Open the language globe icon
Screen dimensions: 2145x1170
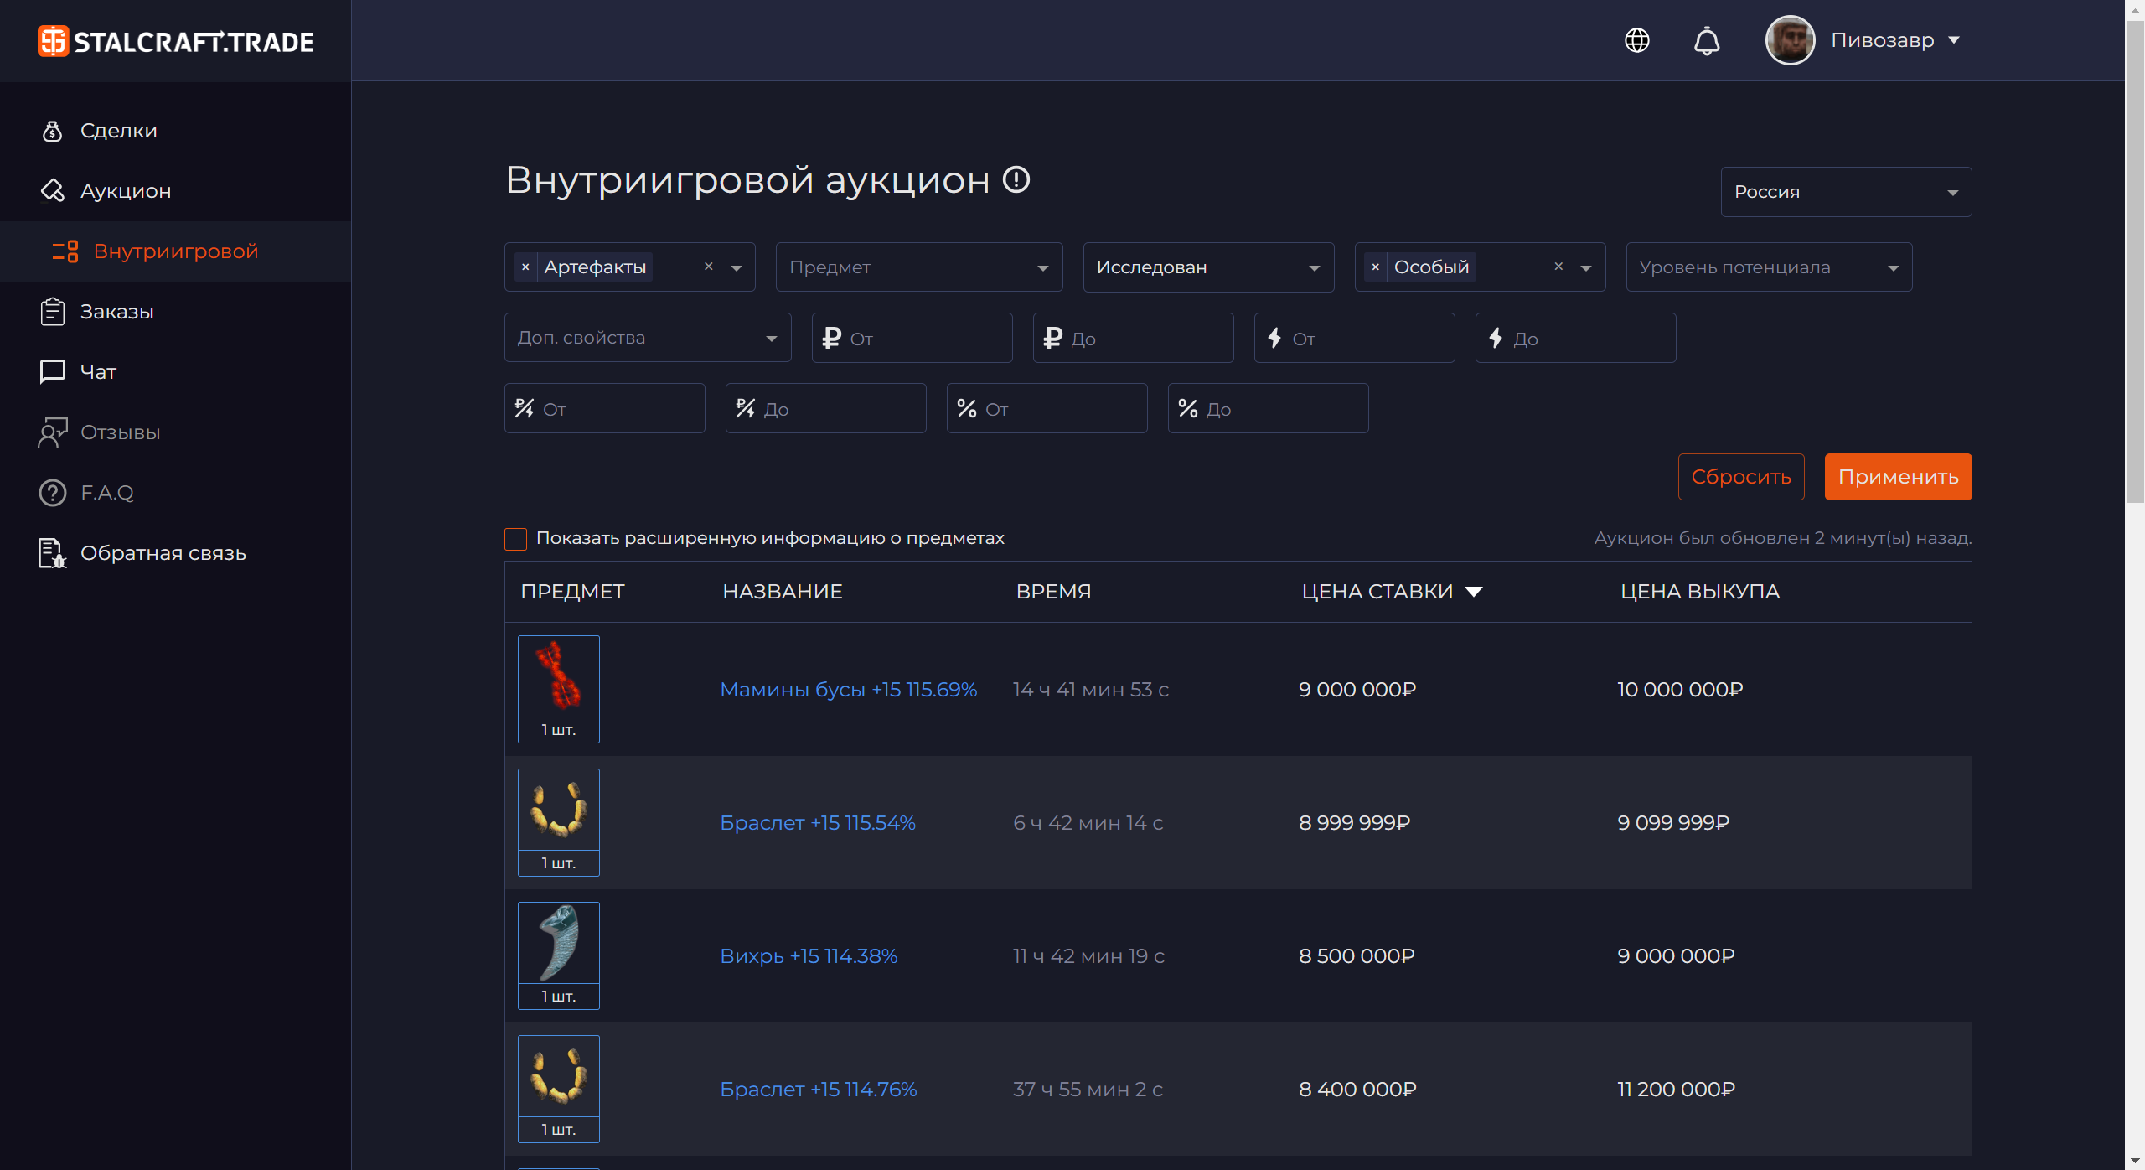[x=1636, y=40]
